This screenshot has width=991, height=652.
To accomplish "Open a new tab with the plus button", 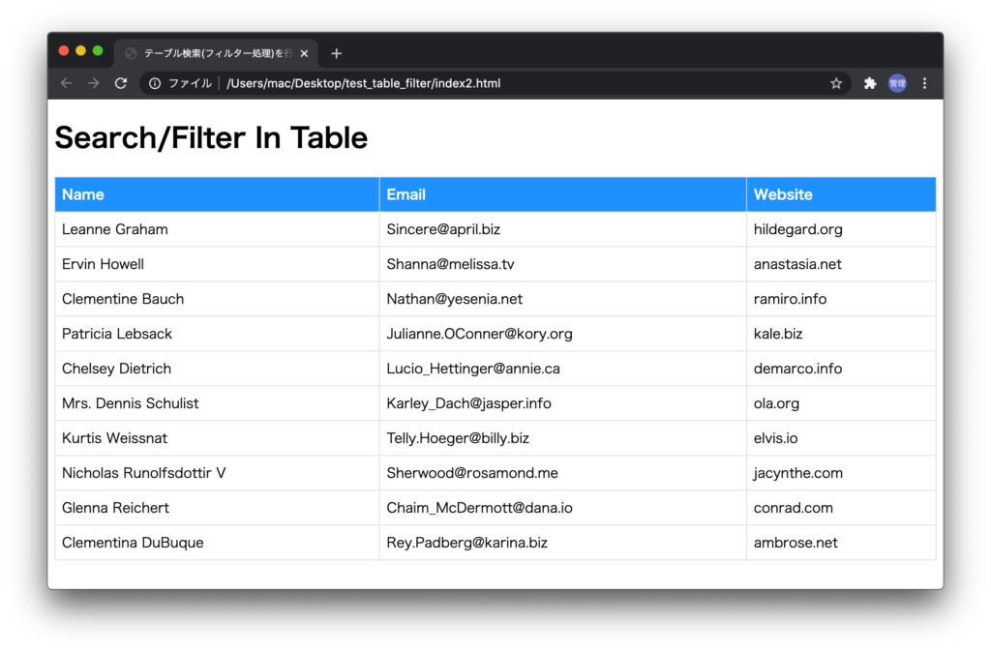I will click(x=336, y=53).
